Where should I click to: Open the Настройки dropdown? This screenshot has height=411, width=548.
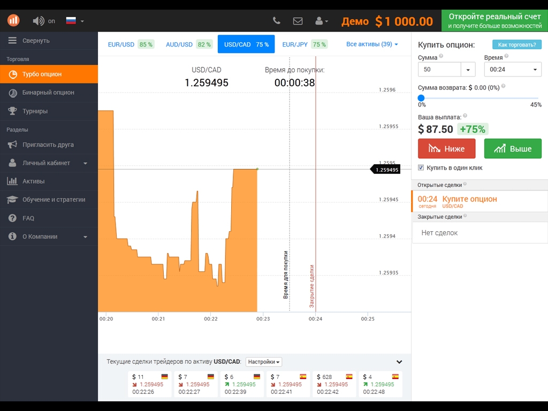coord(264,362)
